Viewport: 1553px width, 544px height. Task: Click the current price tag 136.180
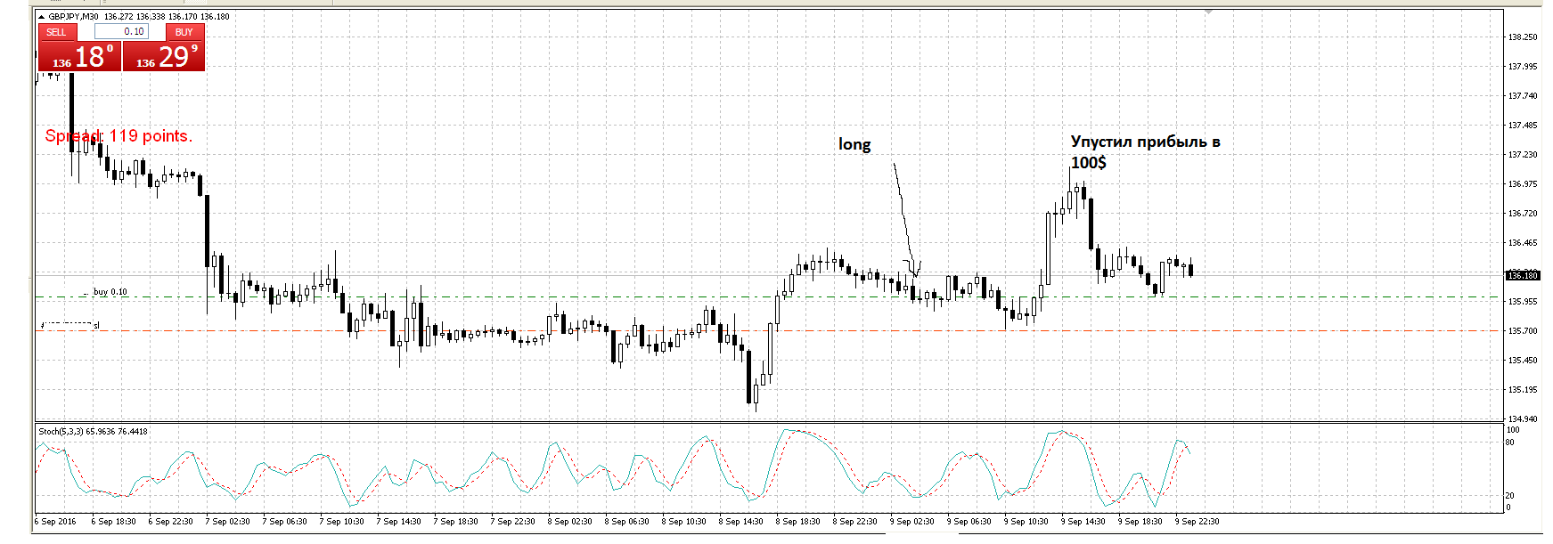(x=1523, y=276)
